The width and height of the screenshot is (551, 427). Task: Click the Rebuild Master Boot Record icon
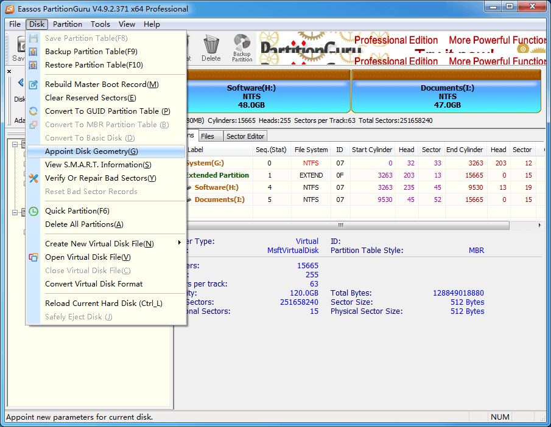coord(33,85)
